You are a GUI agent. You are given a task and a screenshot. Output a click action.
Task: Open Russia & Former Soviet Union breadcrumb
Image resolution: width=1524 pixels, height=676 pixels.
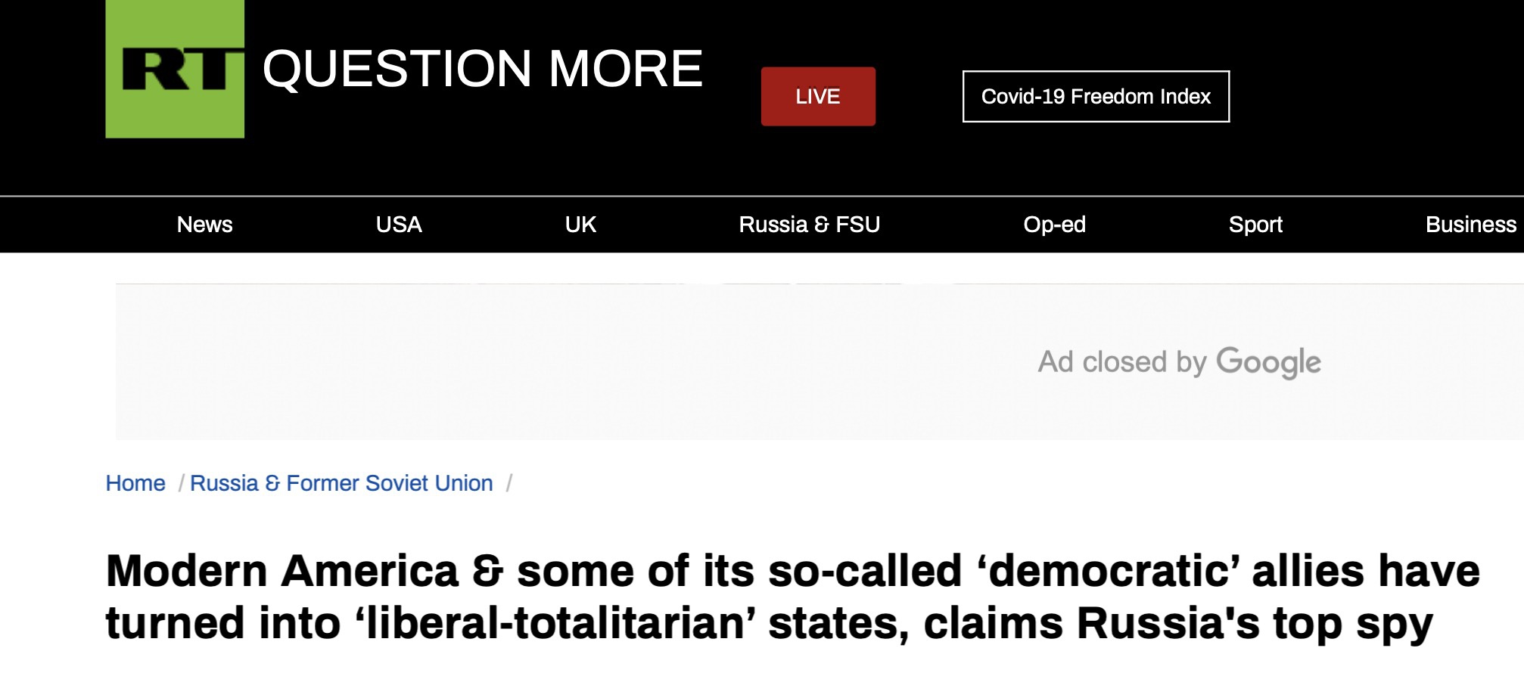coord(341,483)
